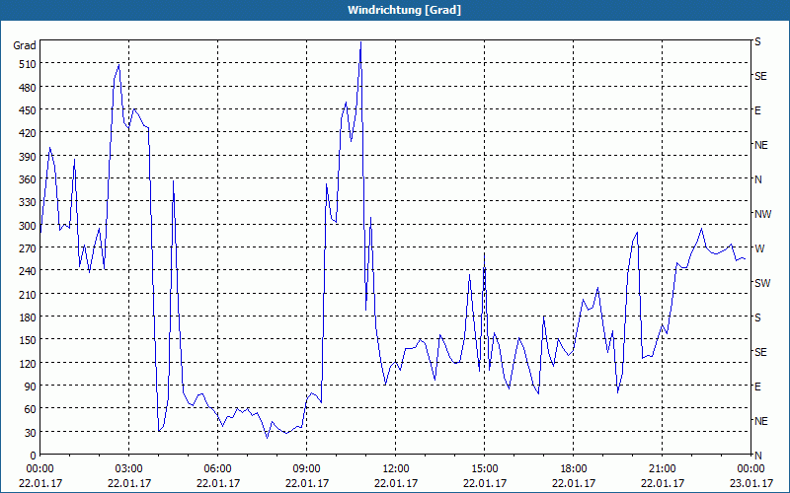The height and width of the screenshot is (493, 790).
Task: Click the NW compass label
Action: [x=762, y=214]
